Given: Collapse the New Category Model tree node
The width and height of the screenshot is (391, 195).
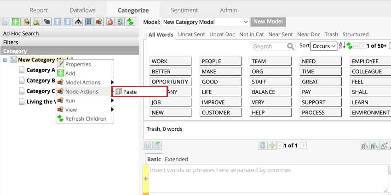Looking at the screenshot, I should pos(6,60).
